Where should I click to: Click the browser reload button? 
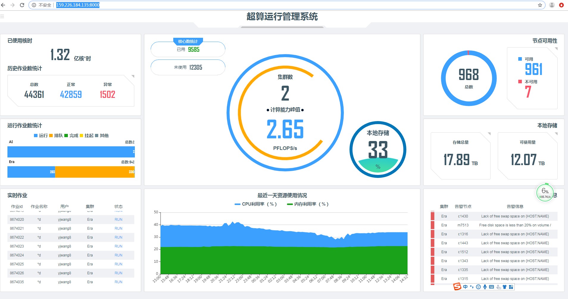[22, 5]
